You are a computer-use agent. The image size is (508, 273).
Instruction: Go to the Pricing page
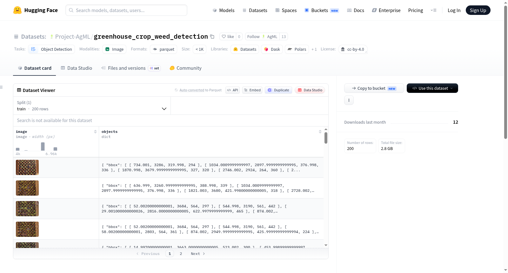[416, 10]
